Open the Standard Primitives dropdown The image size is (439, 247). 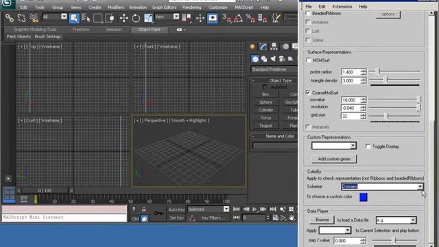pos(274,69)
